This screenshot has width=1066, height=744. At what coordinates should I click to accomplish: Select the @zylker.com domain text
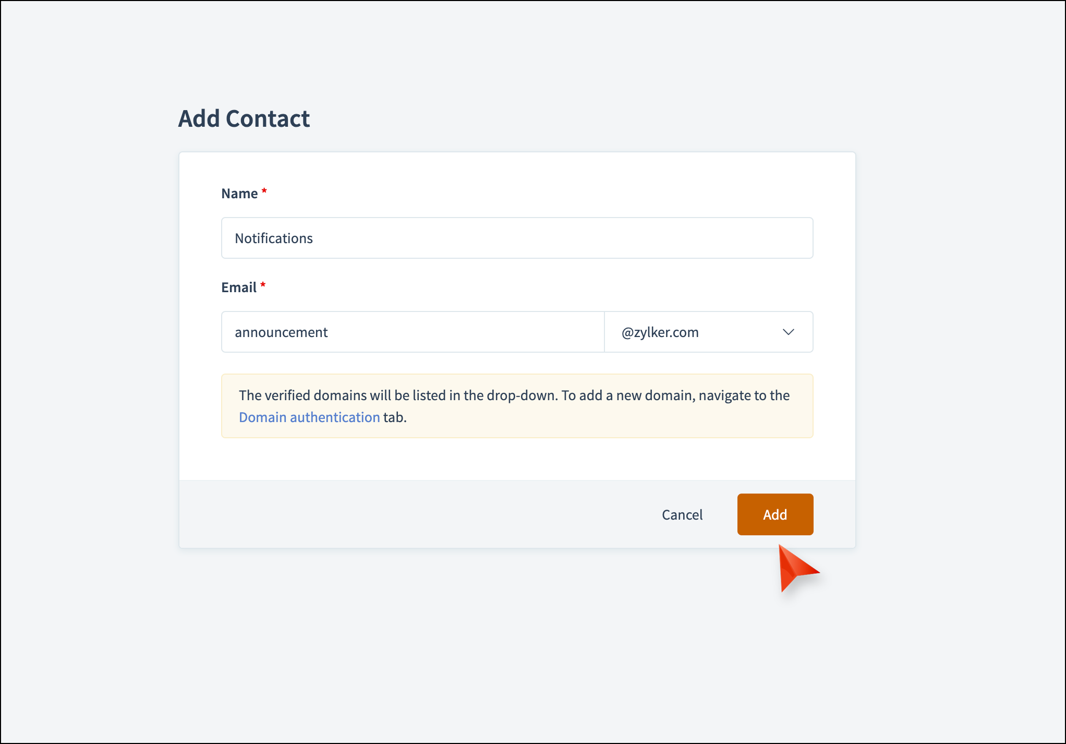pos(660,332)
